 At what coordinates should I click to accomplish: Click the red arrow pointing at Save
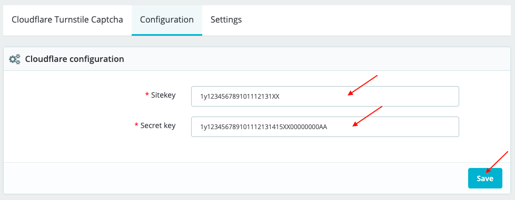click(x=497, y=162)
